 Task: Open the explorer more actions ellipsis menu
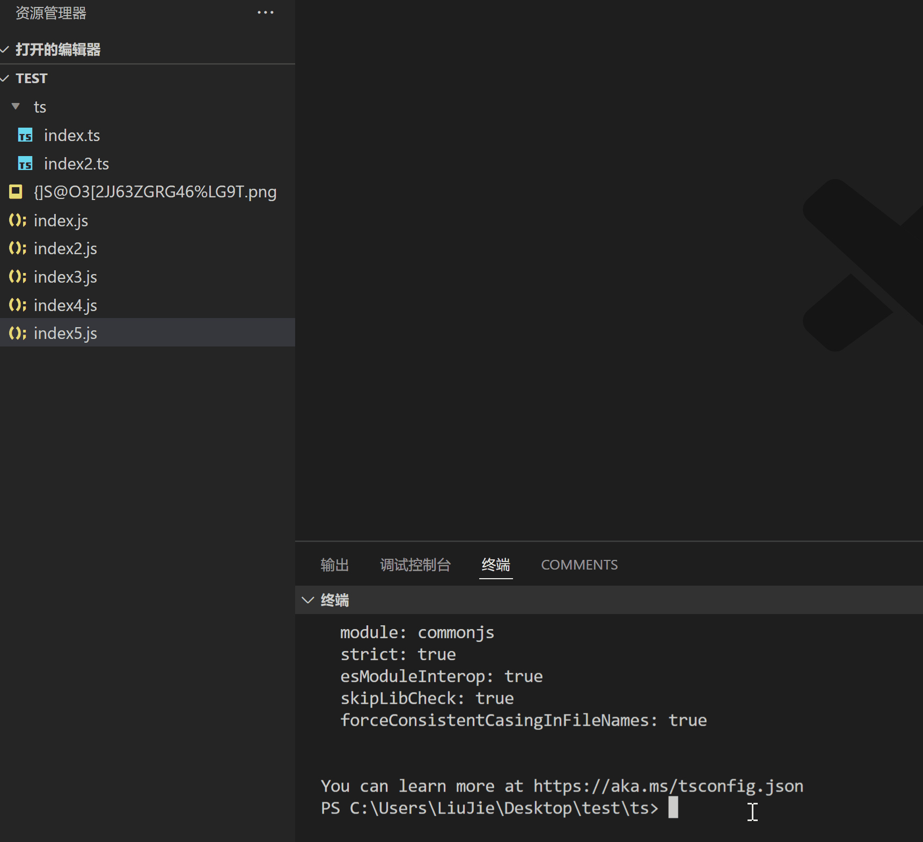pyautogui.click(x=265, y=12)
